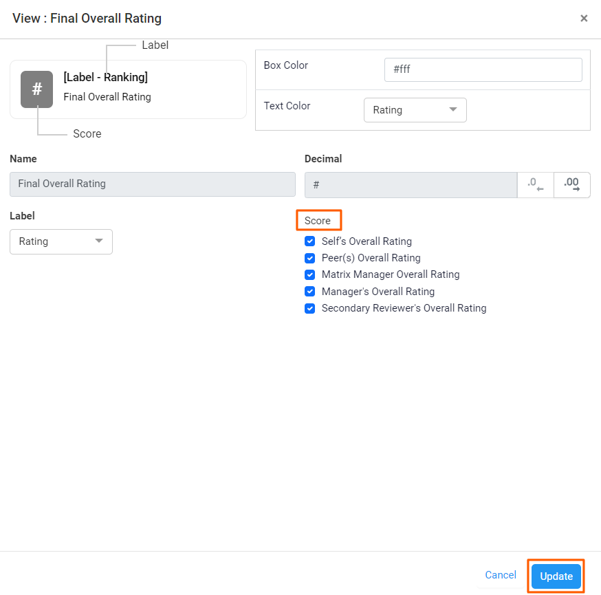The image size is (601, 595).
Task: Uncheck Manager's Overall Rating
Action: [309, 291]
